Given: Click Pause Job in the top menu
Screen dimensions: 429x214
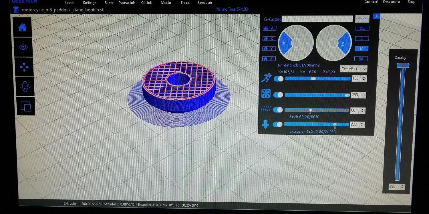Looking at the screenshot, I should point(127,3).
